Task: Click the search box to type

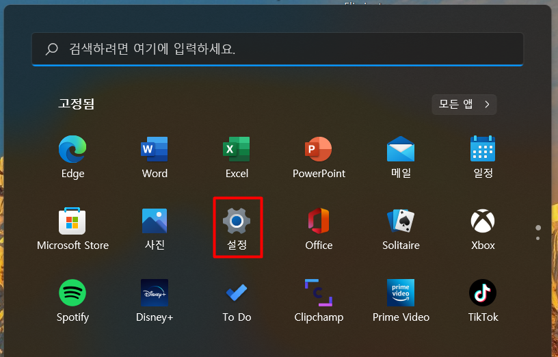Action: 277,49
